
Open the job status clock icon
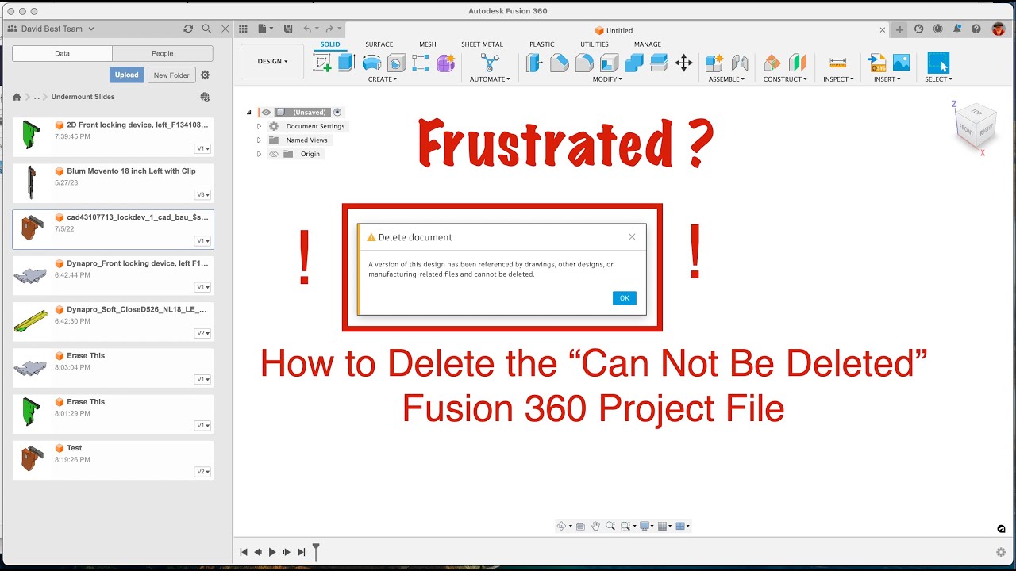[938, 29]
